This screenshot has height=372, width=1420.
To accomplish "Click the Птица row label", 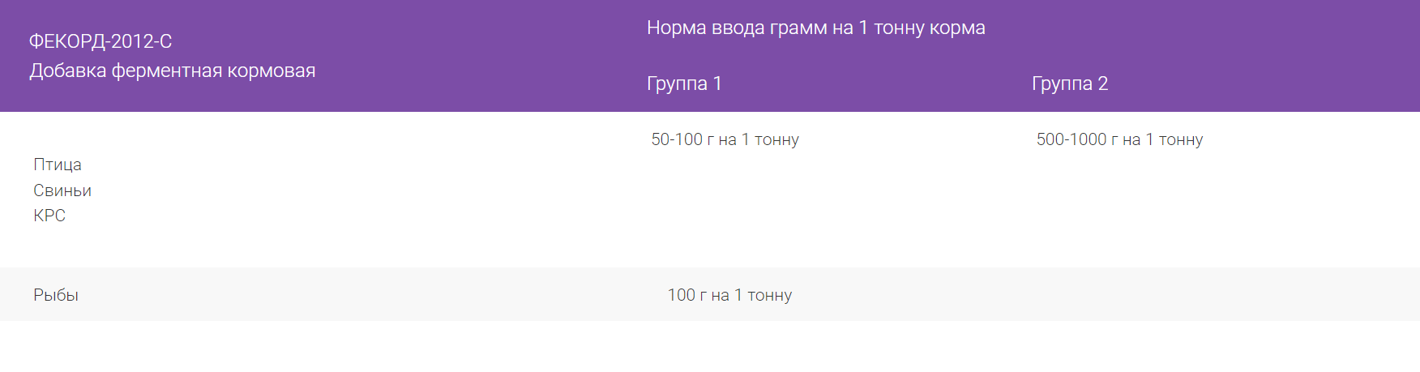I will [58, 165].
